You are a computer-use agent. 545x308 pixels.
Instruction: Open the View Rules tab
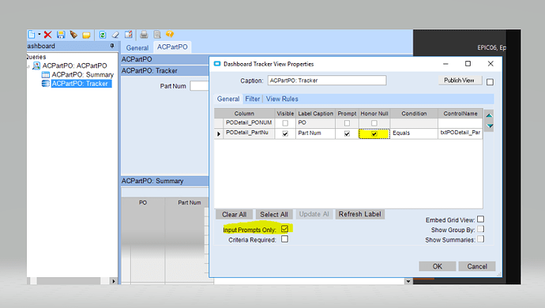(x=282, y=99)
